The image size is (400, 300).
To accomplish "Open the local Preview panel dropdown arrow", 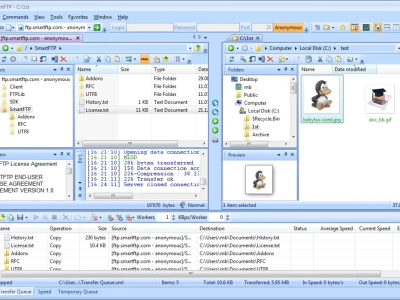I will tap(278, 154).
